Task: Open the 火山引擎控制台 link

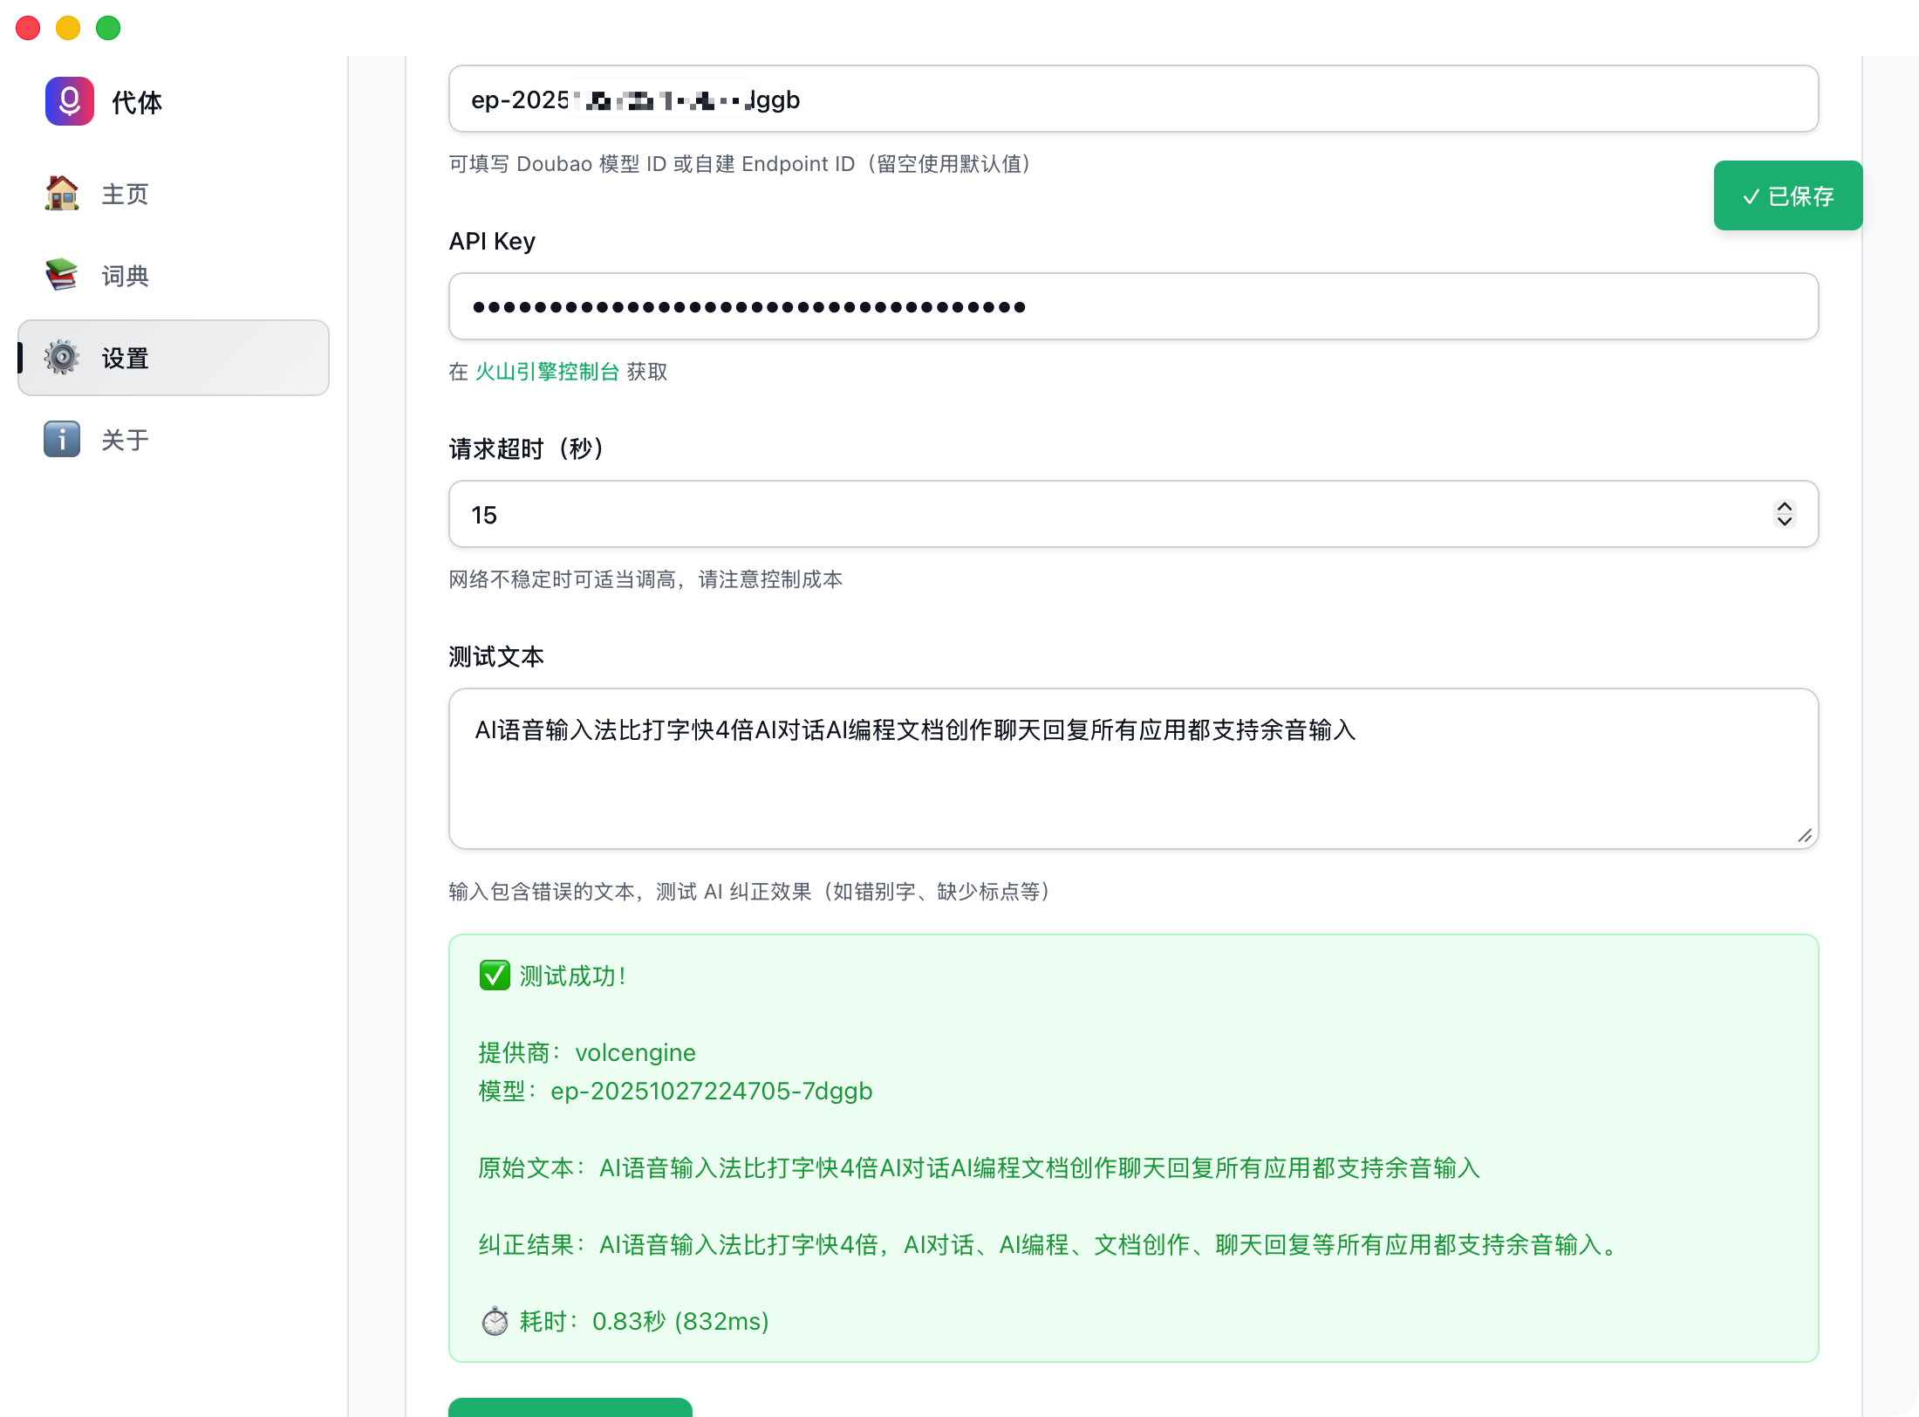Action: coord(547,372)
